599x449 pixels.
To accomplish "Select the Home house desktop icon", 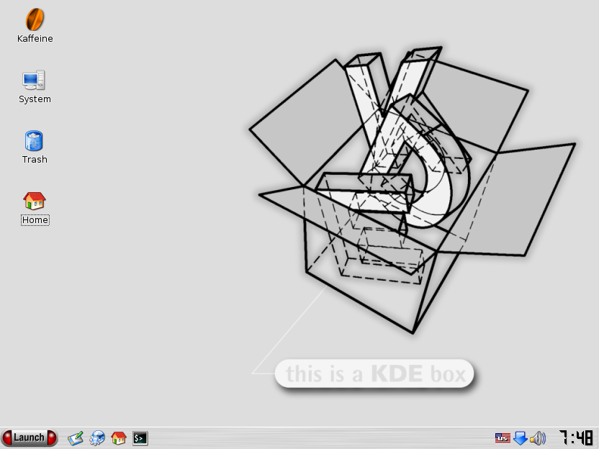I will click(x=35, y=201).
